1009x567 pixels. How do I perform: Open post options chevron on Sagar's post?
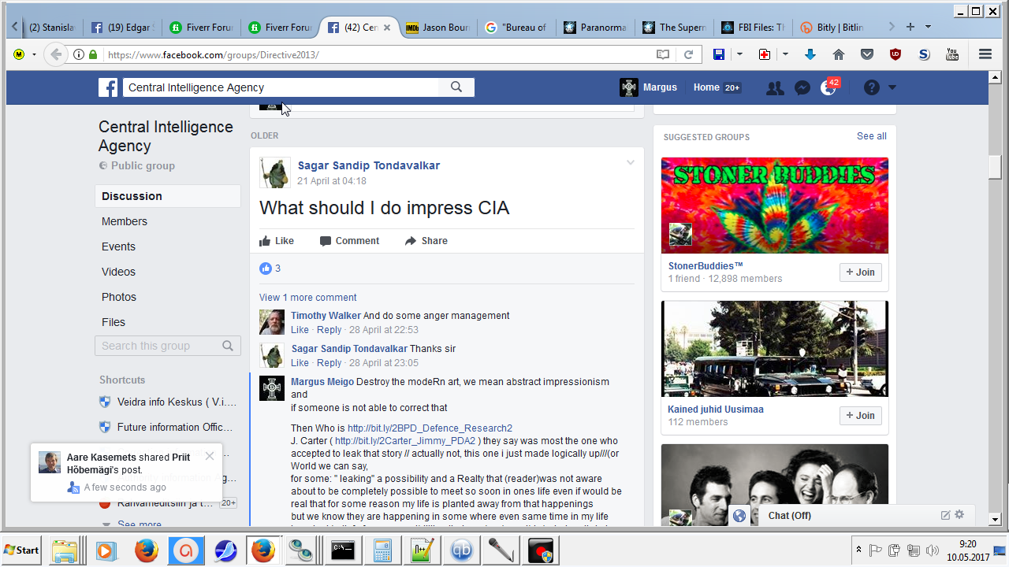tap(631, 163)
